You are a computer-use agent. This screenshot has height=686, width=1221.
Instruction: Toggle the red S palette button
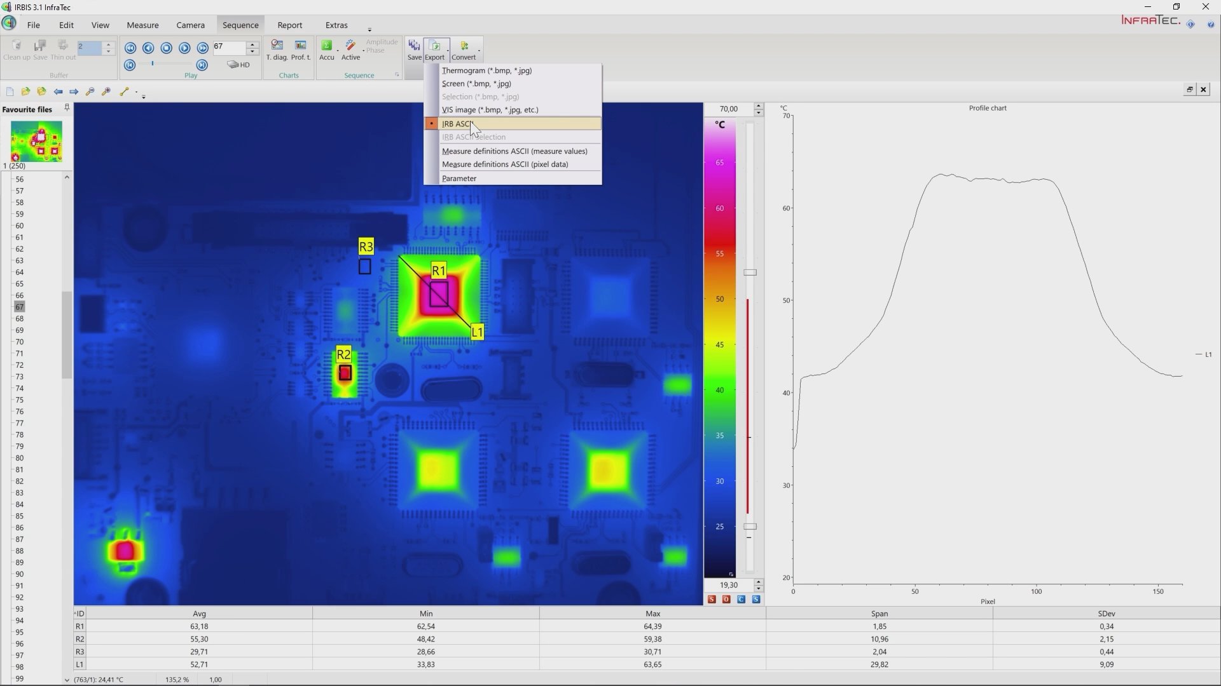[x=712, y=600]
